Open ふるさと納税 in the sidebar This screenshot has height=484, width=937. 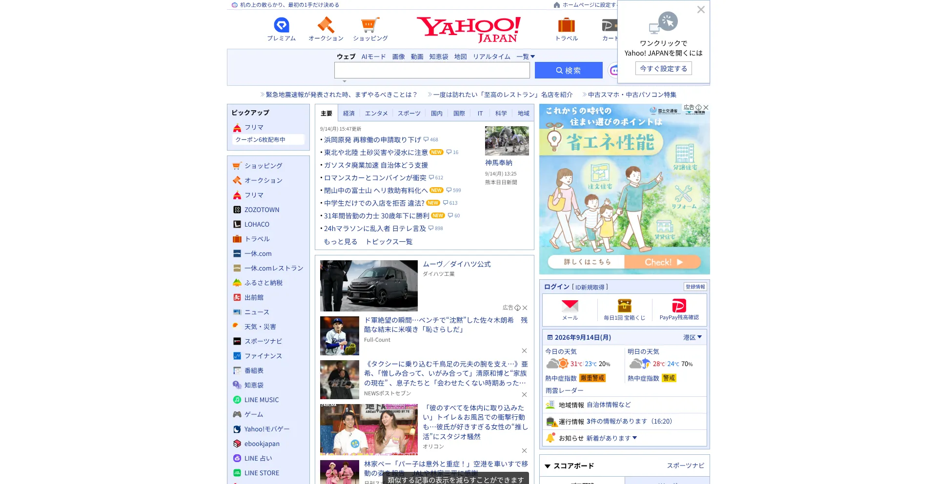click(264, 283)
